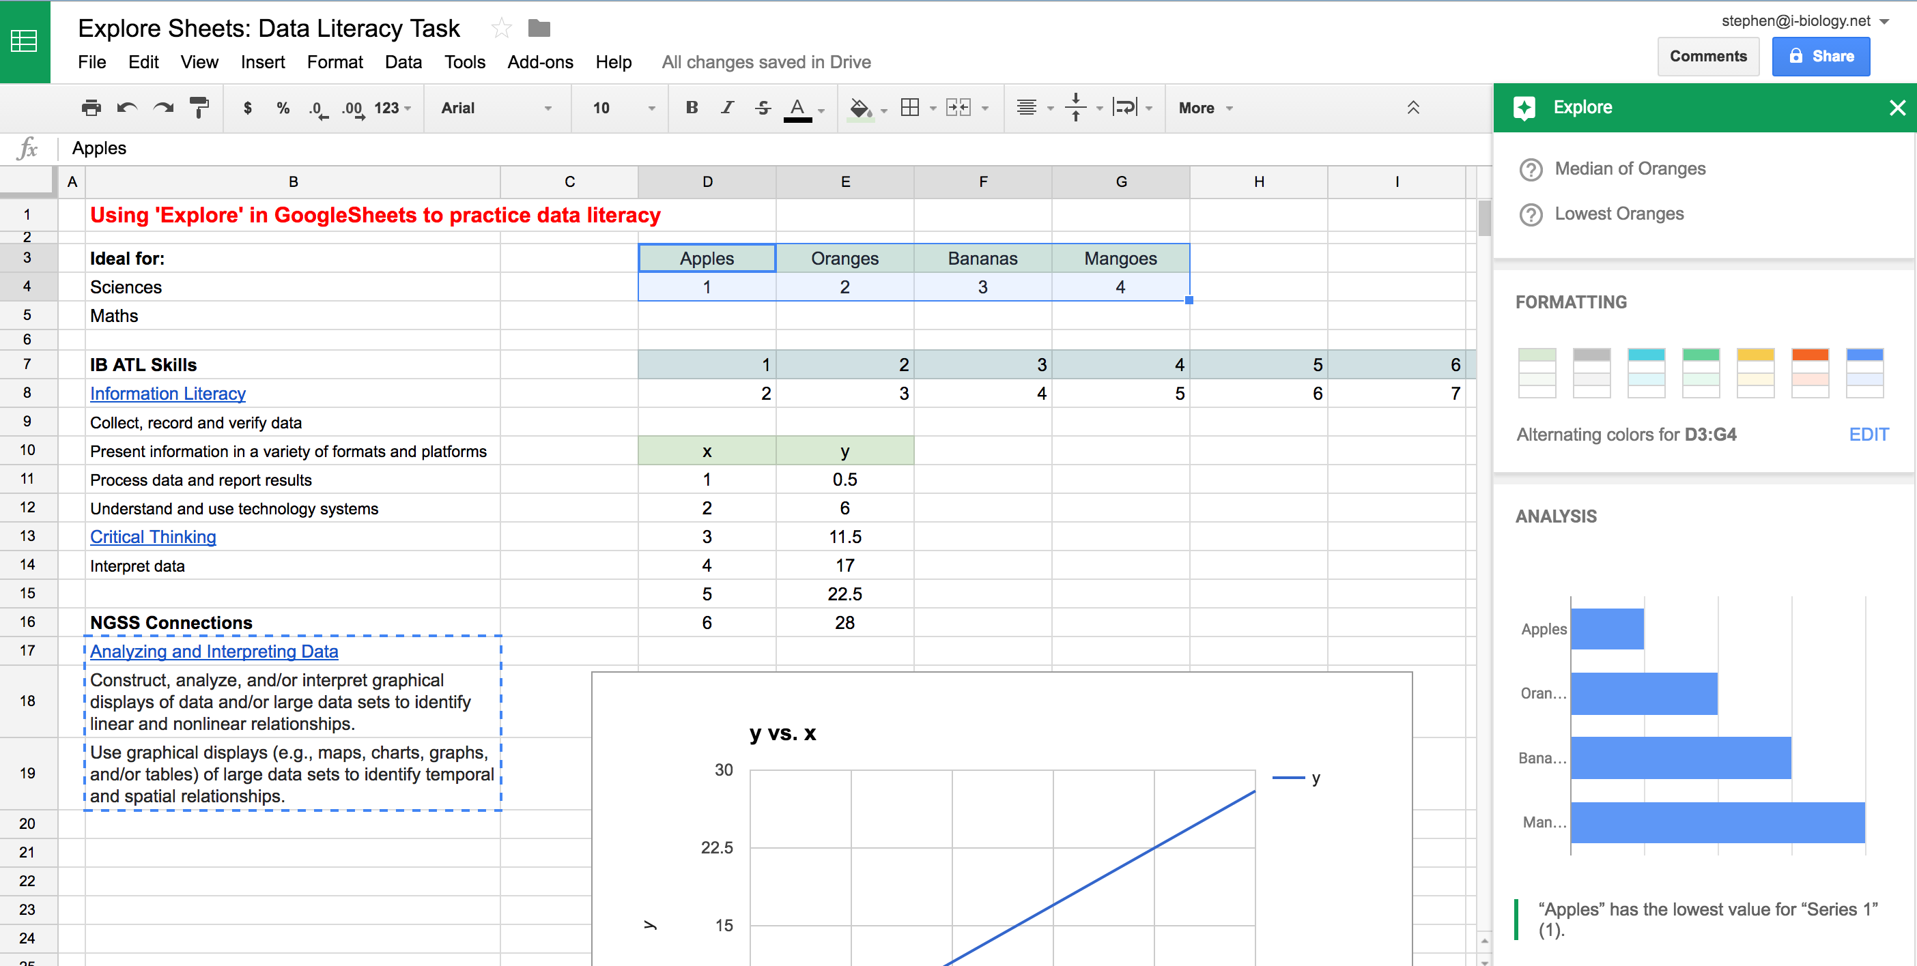The image size is (1917, 966).
Task: Click the formula bar containing Apples
Action: 774,149
